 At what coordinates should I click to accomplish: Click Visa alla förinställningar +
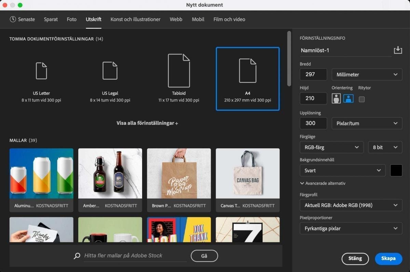coord(147,123)
